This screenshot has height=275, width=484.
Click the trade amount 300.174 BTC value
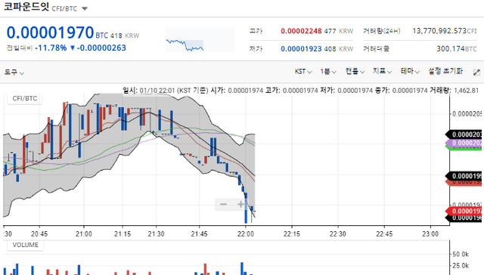pos(457,48)
